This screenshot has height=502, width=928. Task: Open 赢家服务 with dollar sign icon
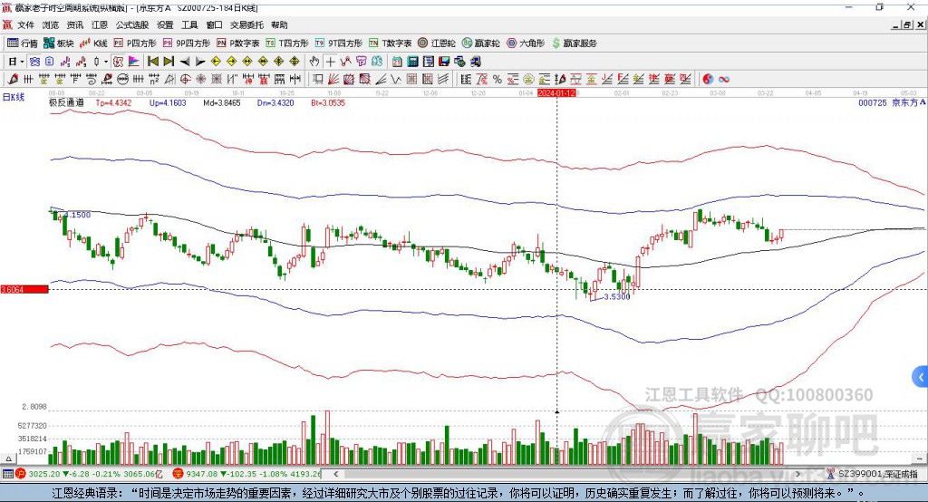[x=574, y=43]
